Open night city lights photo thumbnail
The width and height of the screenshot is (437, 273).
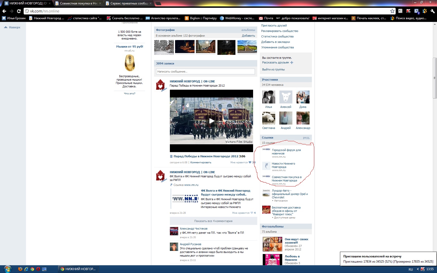pos(185,47)
